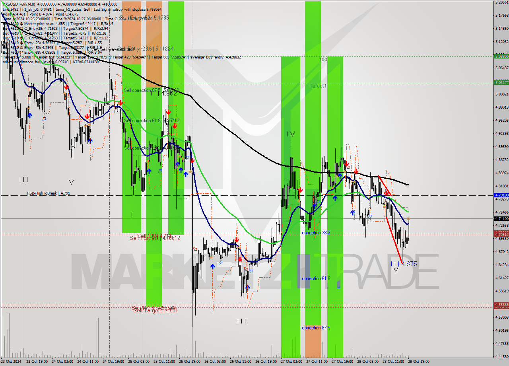Click the '0 New Sell wave started' text
The height and width of the screenshot is (366, 509).
pos(110,49)
